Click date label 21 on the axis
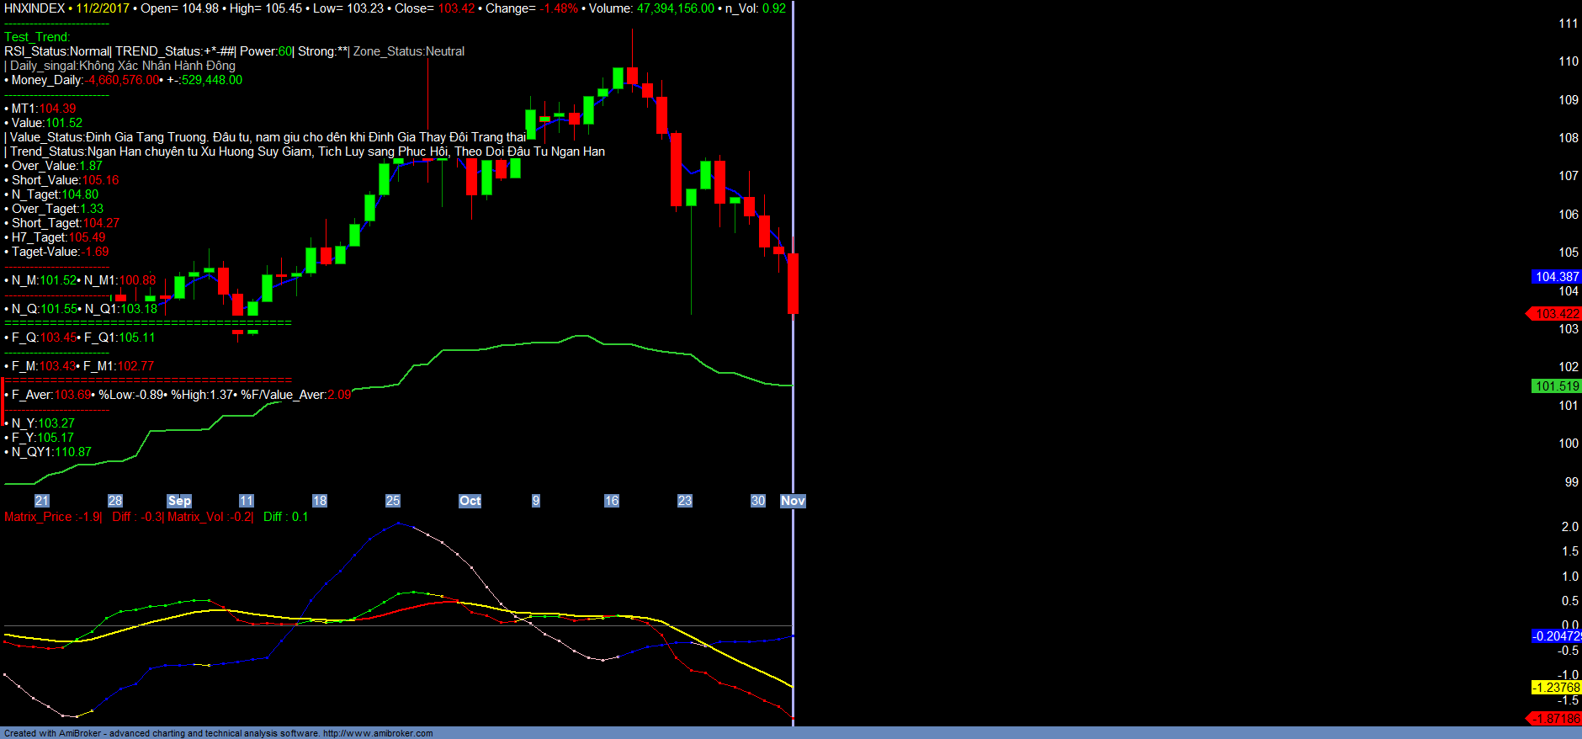Screen dimensions: 1582x739 click(x=42, y=501)
